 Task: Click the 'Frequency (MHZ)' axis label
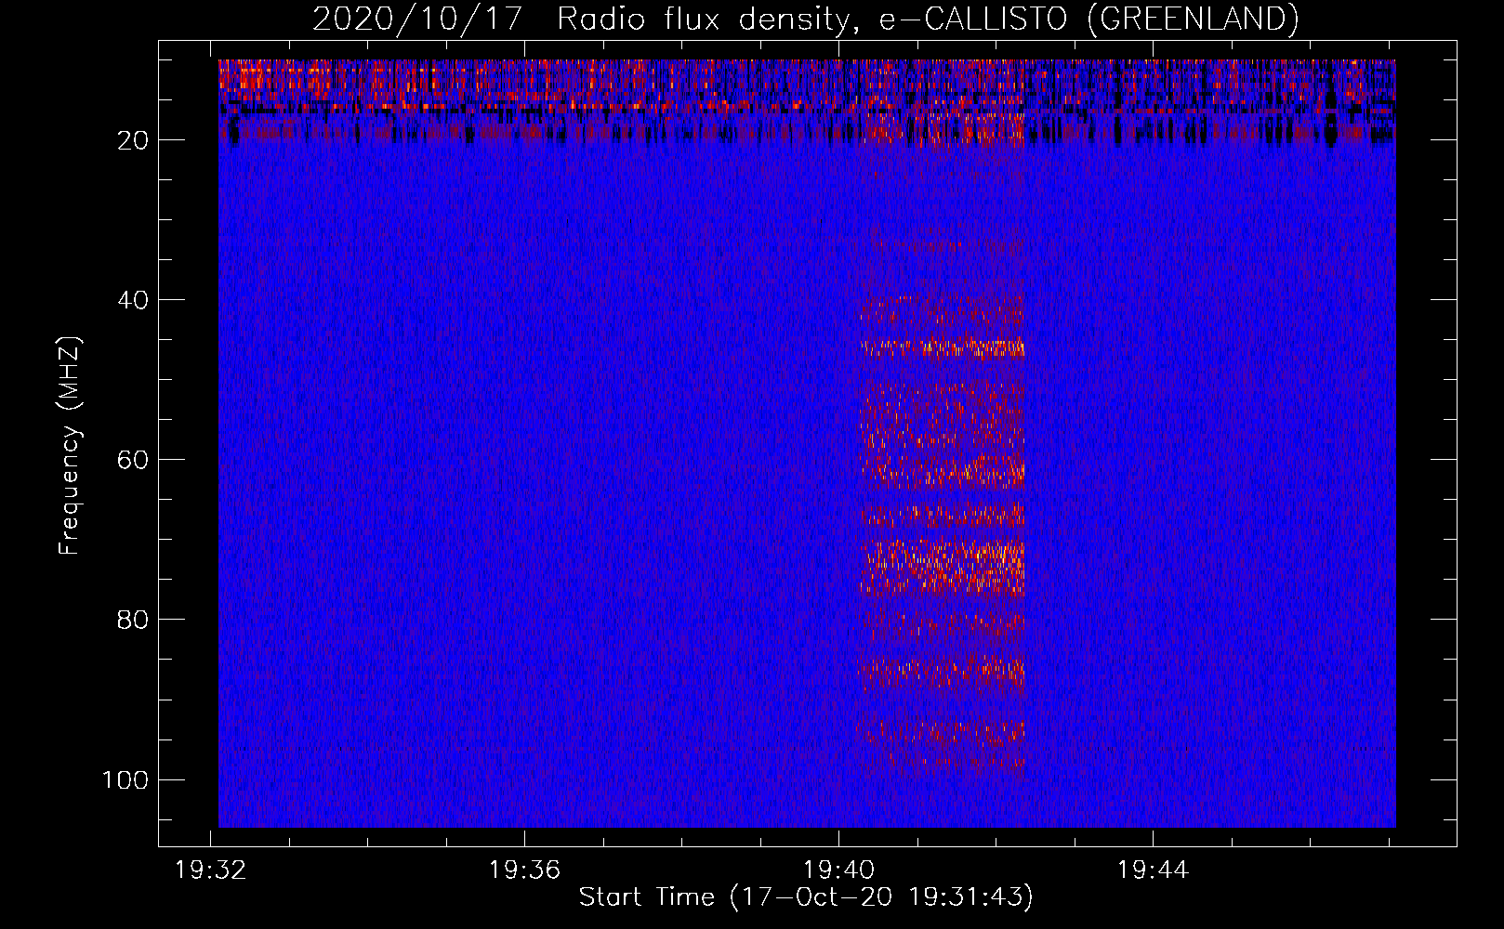70,446
